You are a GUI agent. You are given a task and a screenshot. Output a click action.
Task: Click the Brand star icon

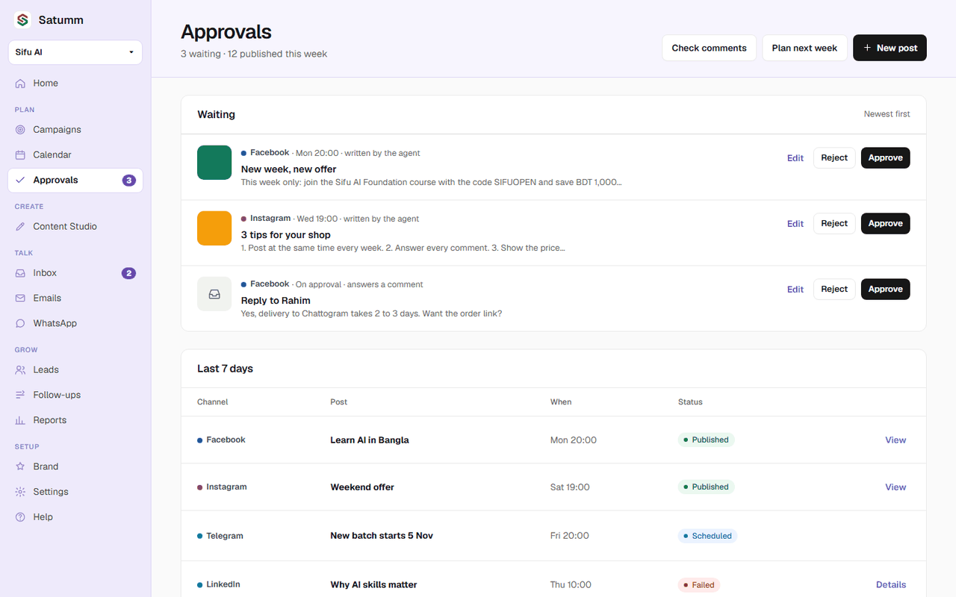click(20, 467)
